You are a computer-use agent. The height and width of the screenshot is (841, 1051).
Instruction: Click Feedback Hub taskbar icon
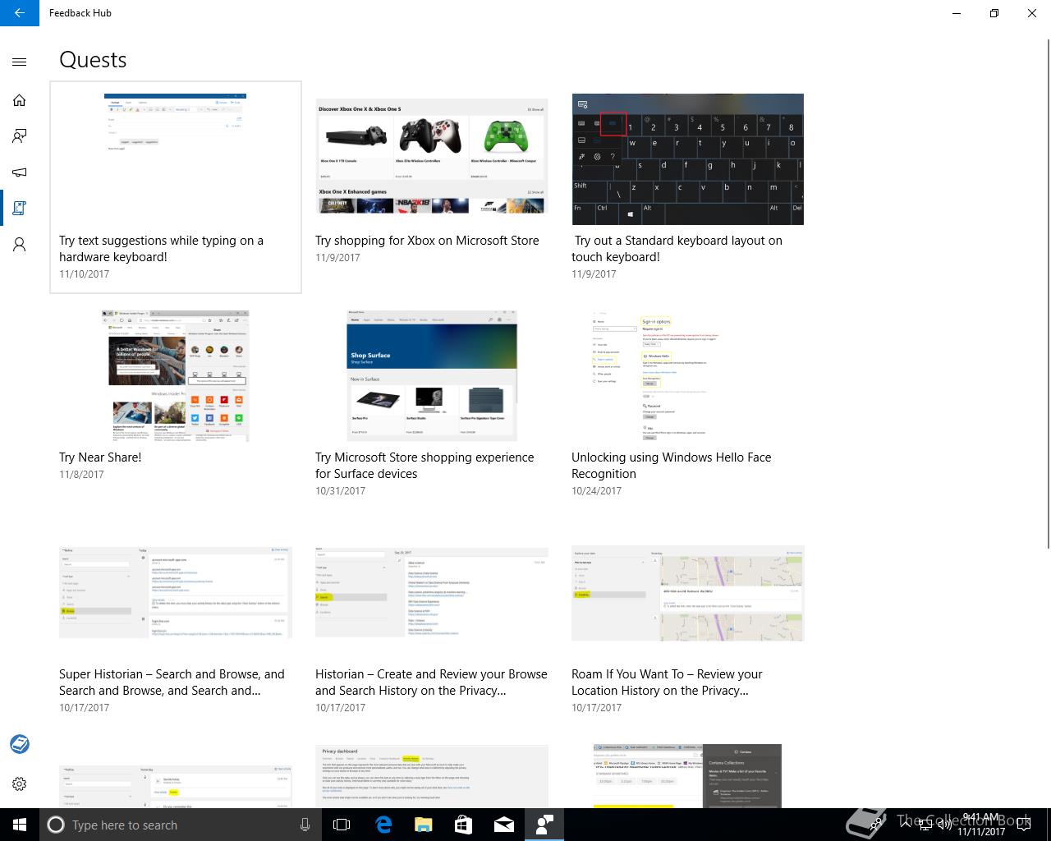[544, 825]
